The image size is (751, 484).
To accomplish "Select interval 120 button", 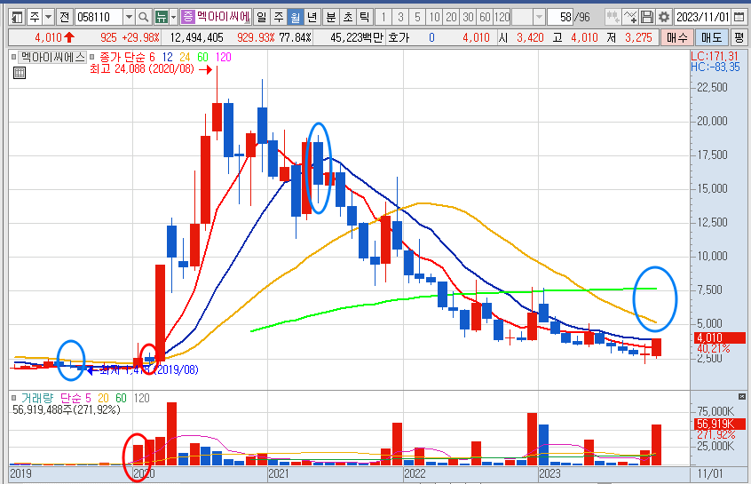I will coord(502,18).
